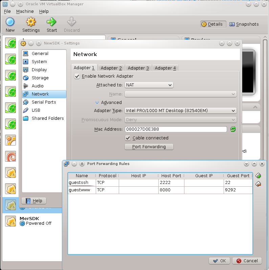Open the Machine menu
The width and height of the screenshot is (269, 270).
click(25, 11)
